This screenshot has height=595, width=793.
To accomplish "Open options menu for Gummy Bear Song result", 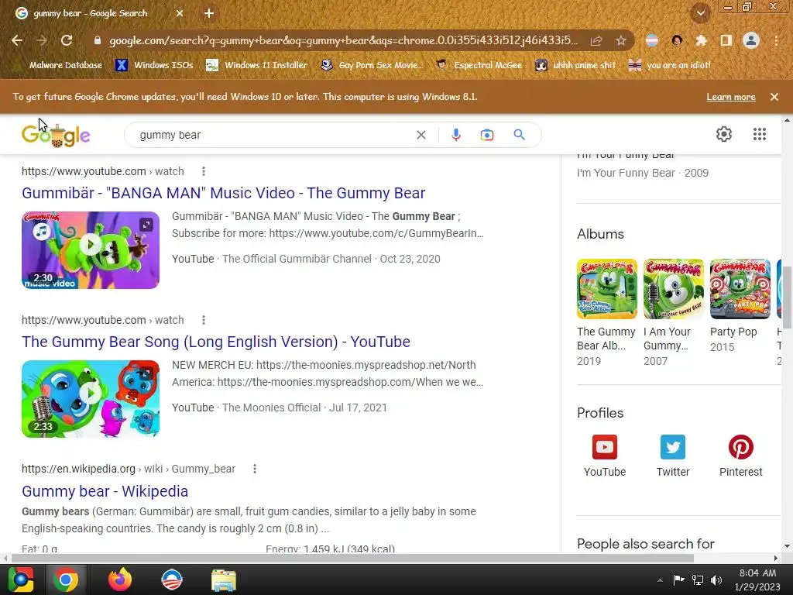I will [x=204, y=320].
